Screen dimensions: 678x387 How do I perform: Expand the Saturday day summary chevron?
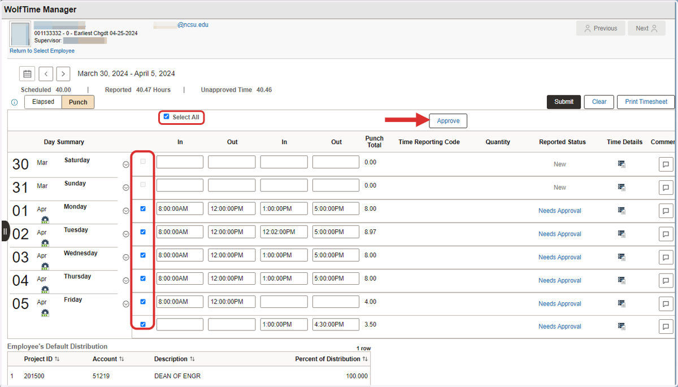(x=126, y=164)
